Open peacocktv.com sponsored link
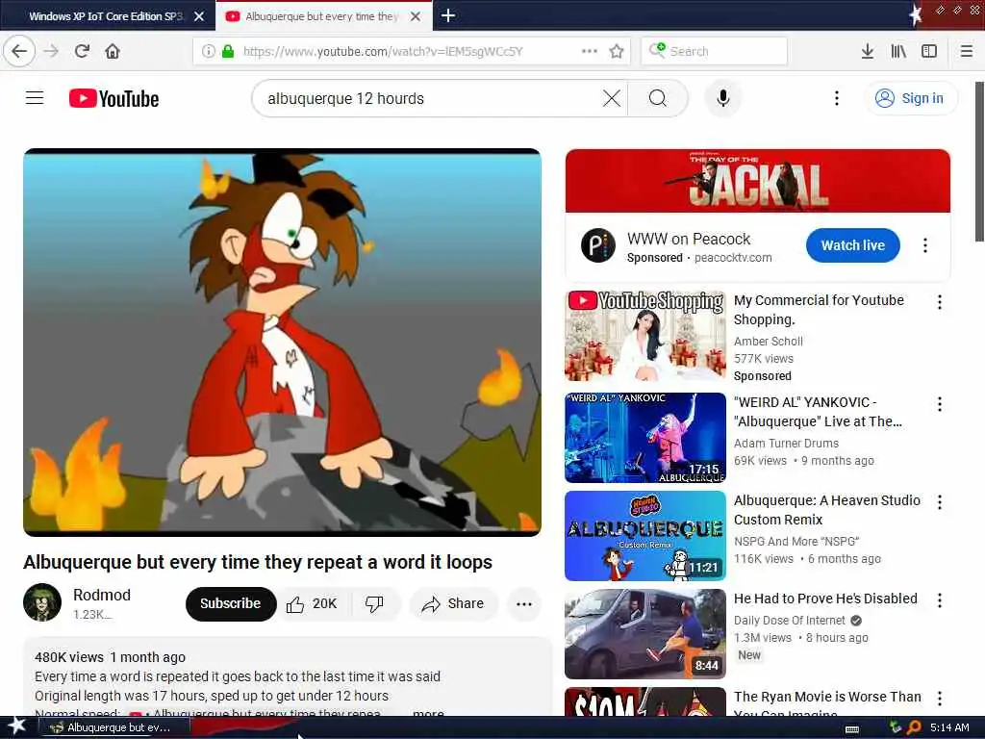 point(733,258)
